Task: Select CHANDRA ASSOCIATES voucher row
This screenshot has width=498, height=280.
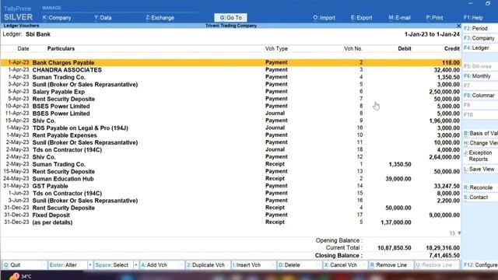Action: [x=230, y=70]
